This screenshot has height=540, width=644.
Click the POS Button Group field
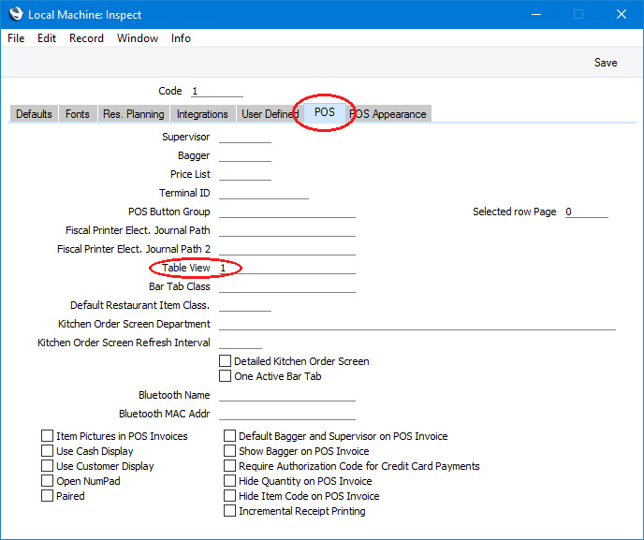click(287, 212)
